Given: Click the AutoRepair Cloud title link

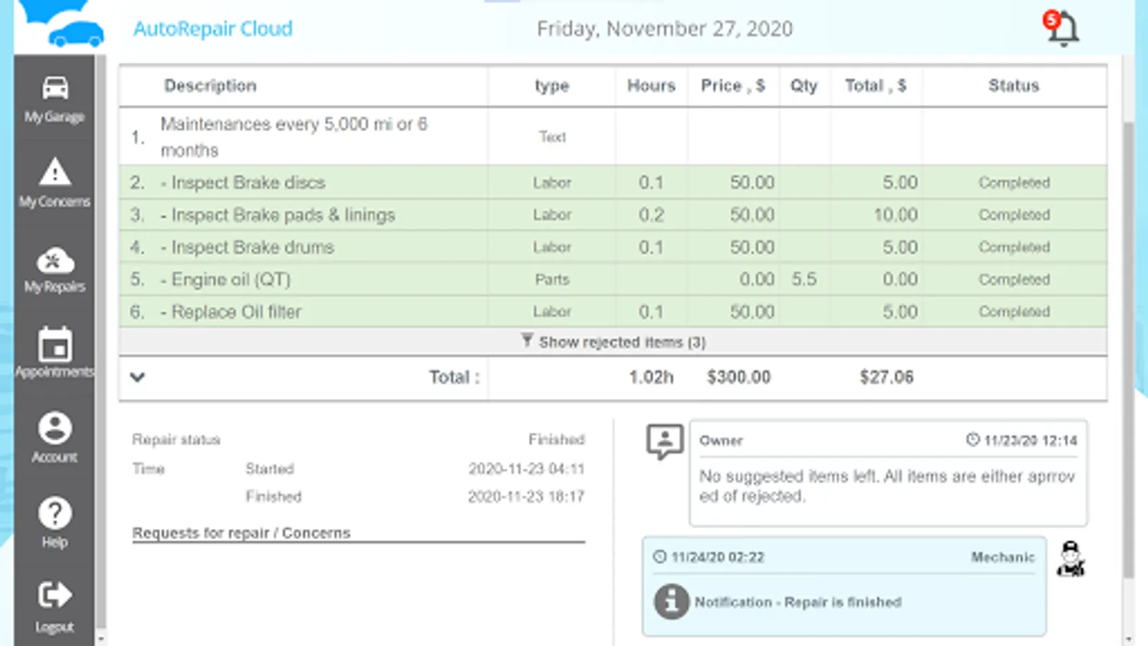Looking at the screenshot, I should [213, 29].
